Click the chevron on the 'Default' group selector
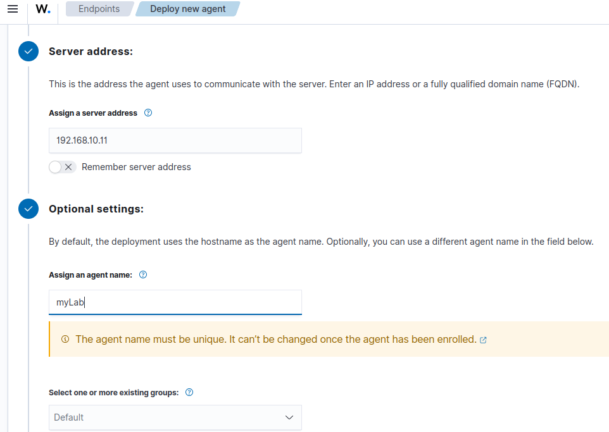 [x=289, y=417]
